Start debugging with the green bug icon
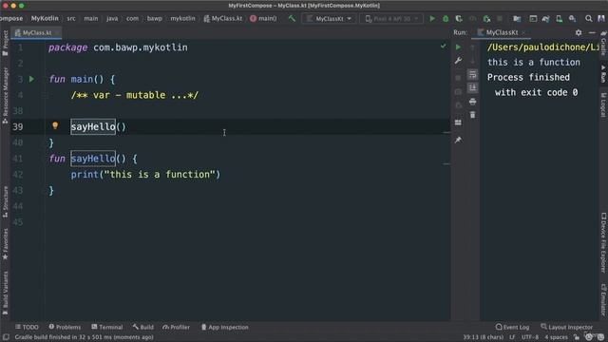This screenshot has height=342, width=608. pyautogui.click(x=446, y=19)
